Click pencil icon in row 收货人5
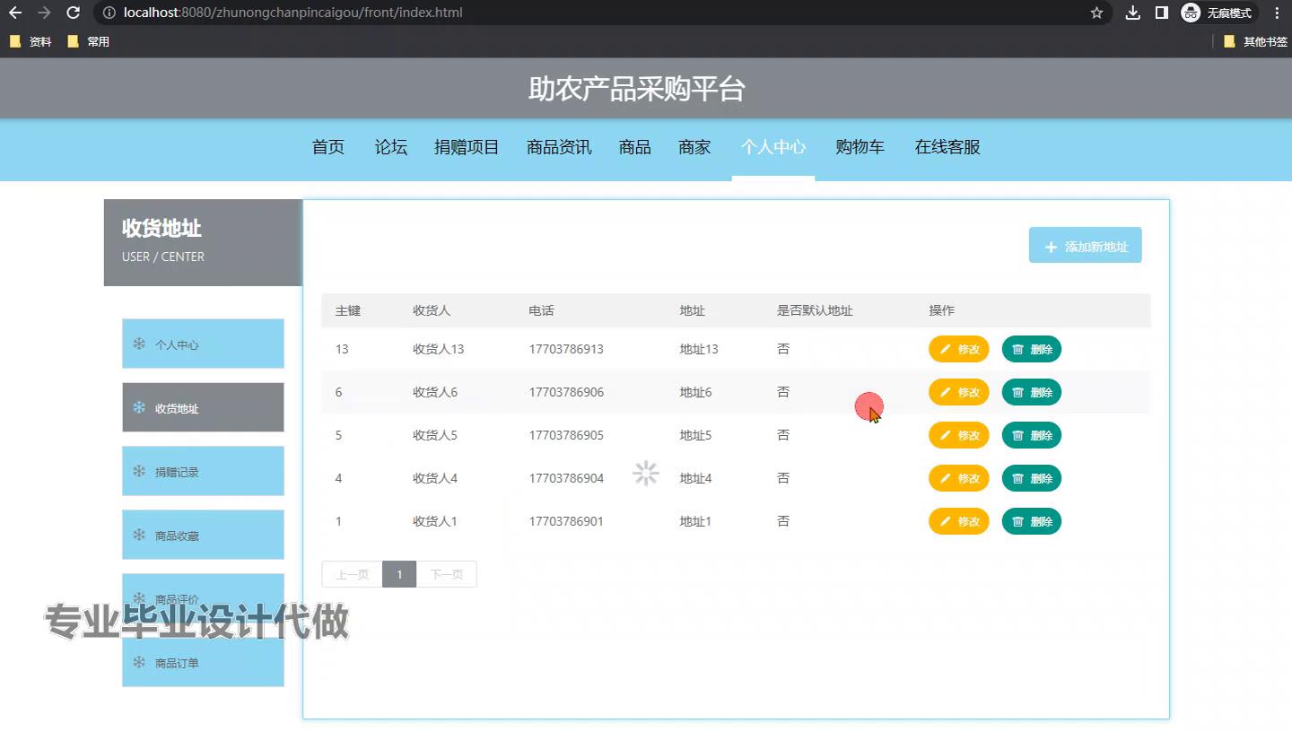Viewport: 1292px width, 732px height. [x=945, y=435]
